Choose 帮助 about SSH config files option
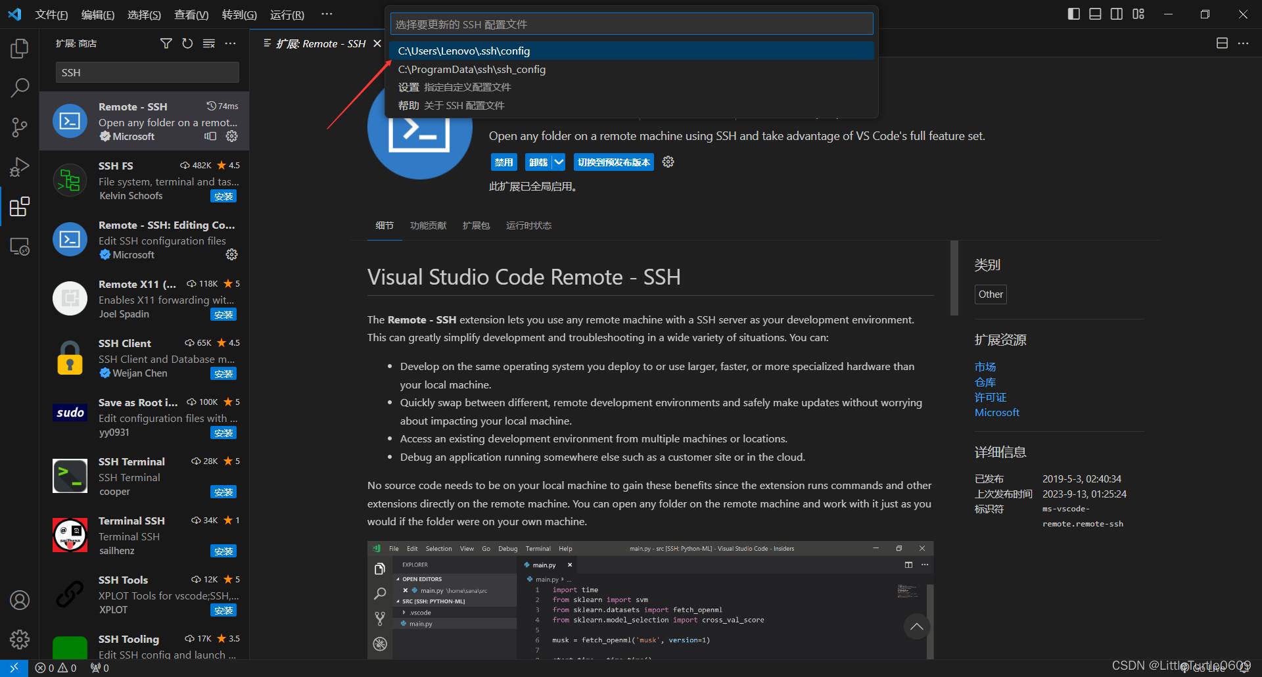The width and height of the screenshot is (1262, 677). [x=632, y=105]
